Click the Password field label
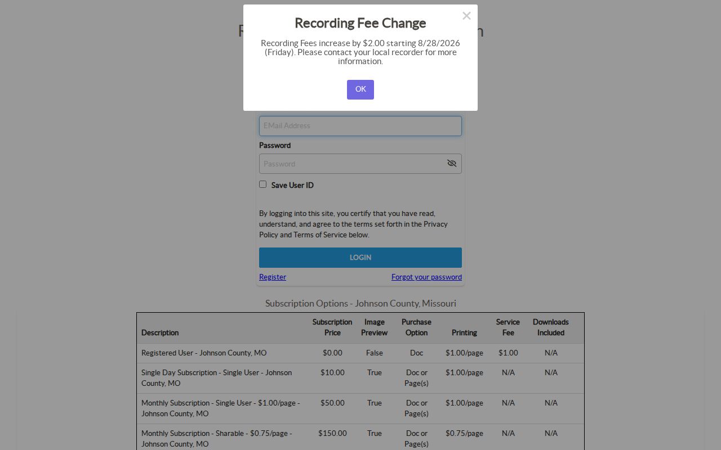Screen dimensions: 721x450 coord(275,145)
